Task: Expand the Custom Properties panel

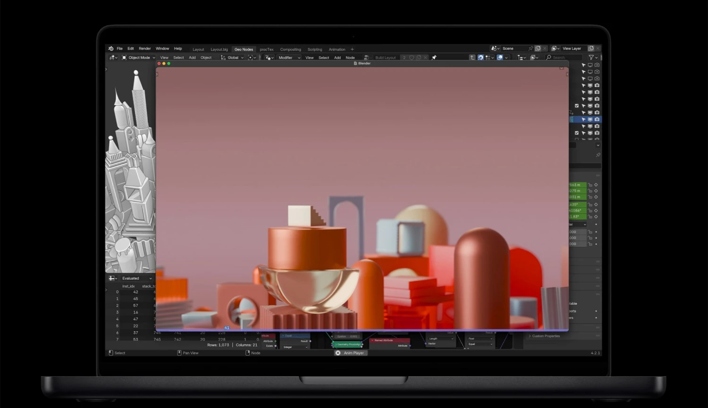Action: [545, 336]
